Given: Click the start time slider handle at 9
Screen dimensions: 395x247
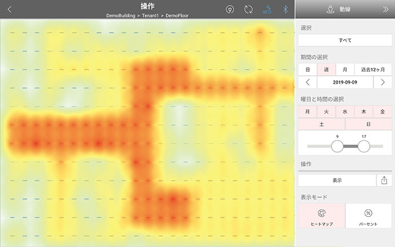Looking at the screenshot, I should point(337,146).
